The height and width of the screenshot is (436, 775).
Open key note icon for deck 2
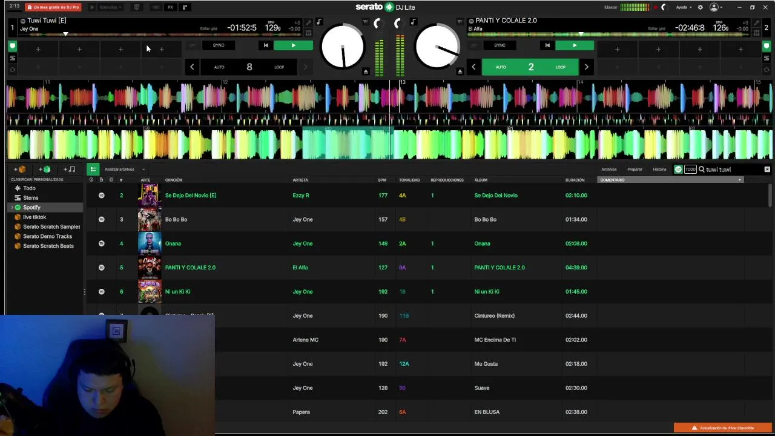coord(413,22)
